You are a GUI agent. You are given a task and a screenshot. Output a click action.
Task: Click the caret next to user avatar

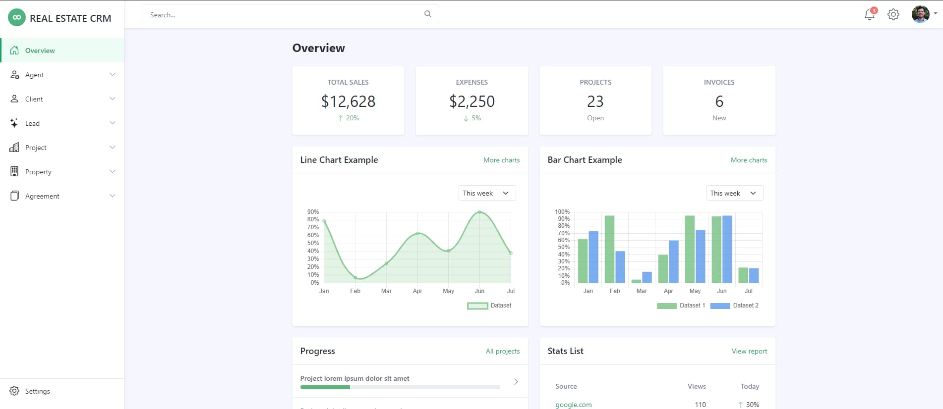click(x=935, y=14)
